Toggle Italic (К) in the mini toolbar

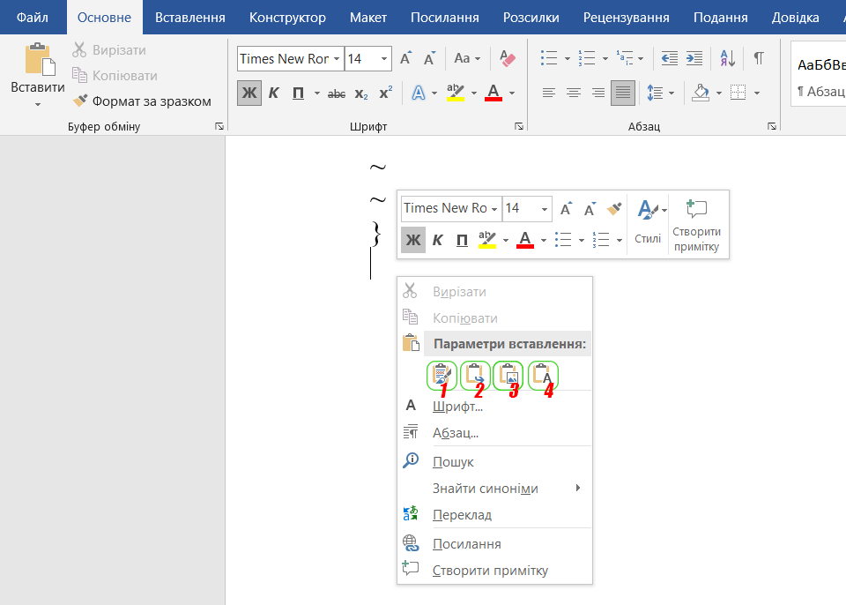click(x=437, y=240)
